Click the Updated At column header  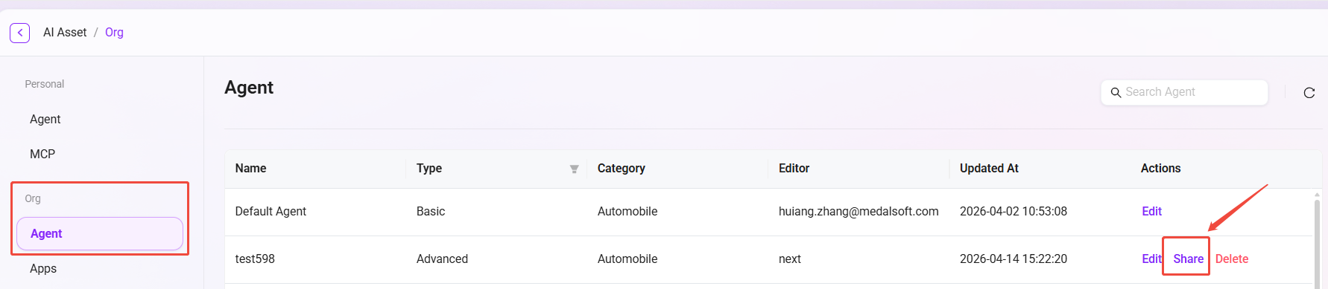[989, 168]
